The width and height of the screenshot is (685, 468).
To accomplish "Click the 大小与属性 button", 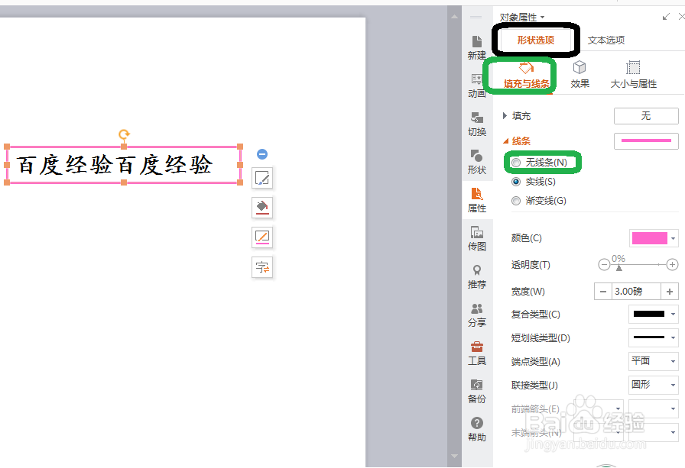I will click(633, 74).
